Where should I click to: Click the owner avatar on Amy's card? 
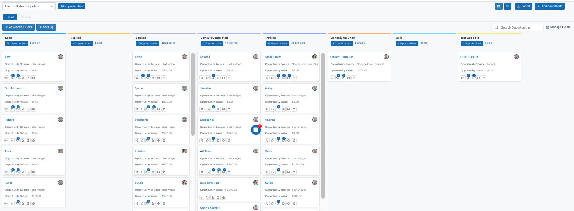click(x=61, y=57)
